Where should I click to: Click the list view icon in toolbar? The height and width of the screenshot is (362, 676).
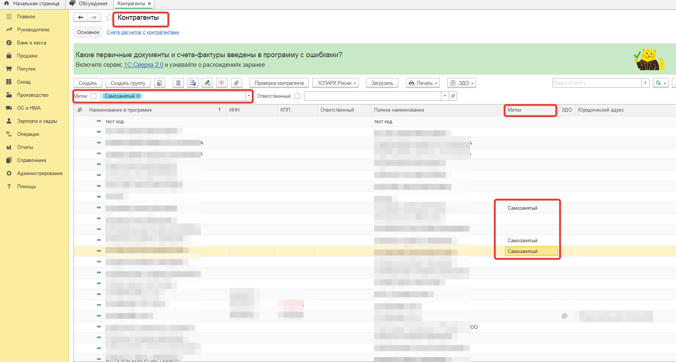click(x=178, y=83)
